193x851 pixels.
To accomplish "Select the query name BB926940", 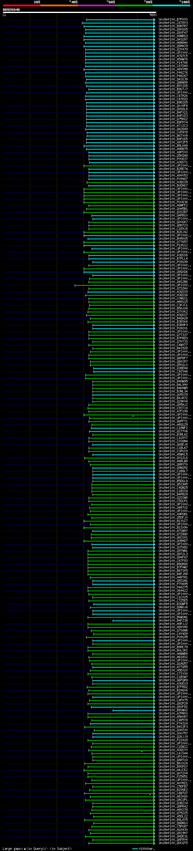I will (11, 10).
